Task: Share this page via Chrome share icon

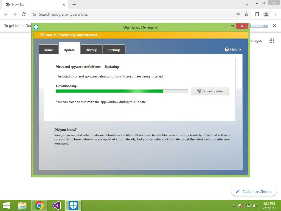Action: 238,14
